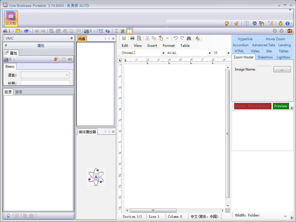Image resolution: width=296 pixels, height=222 pixels.
Task: Click the orange PowerPoint icon at right edge
Action: [x=290, y=31]
